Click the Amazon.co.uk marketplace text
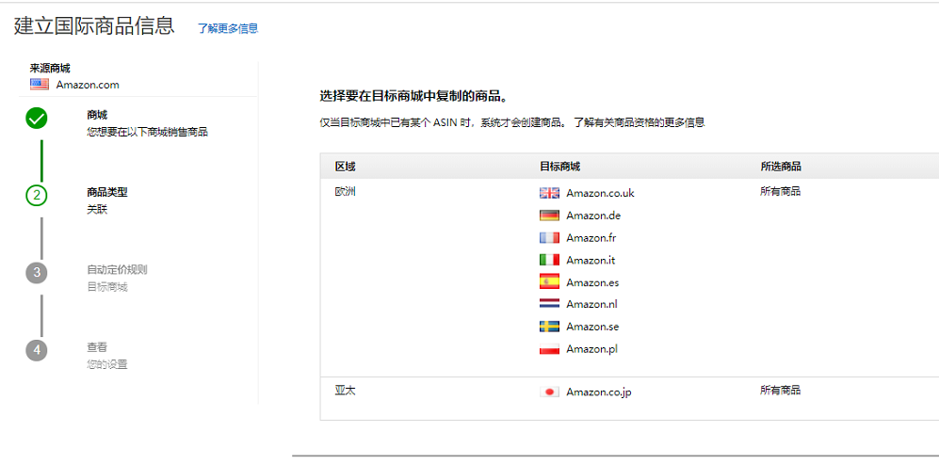Image resolution: width=939 pixels, height=464 pixels. pyautogui.click(x=600, y=193)
